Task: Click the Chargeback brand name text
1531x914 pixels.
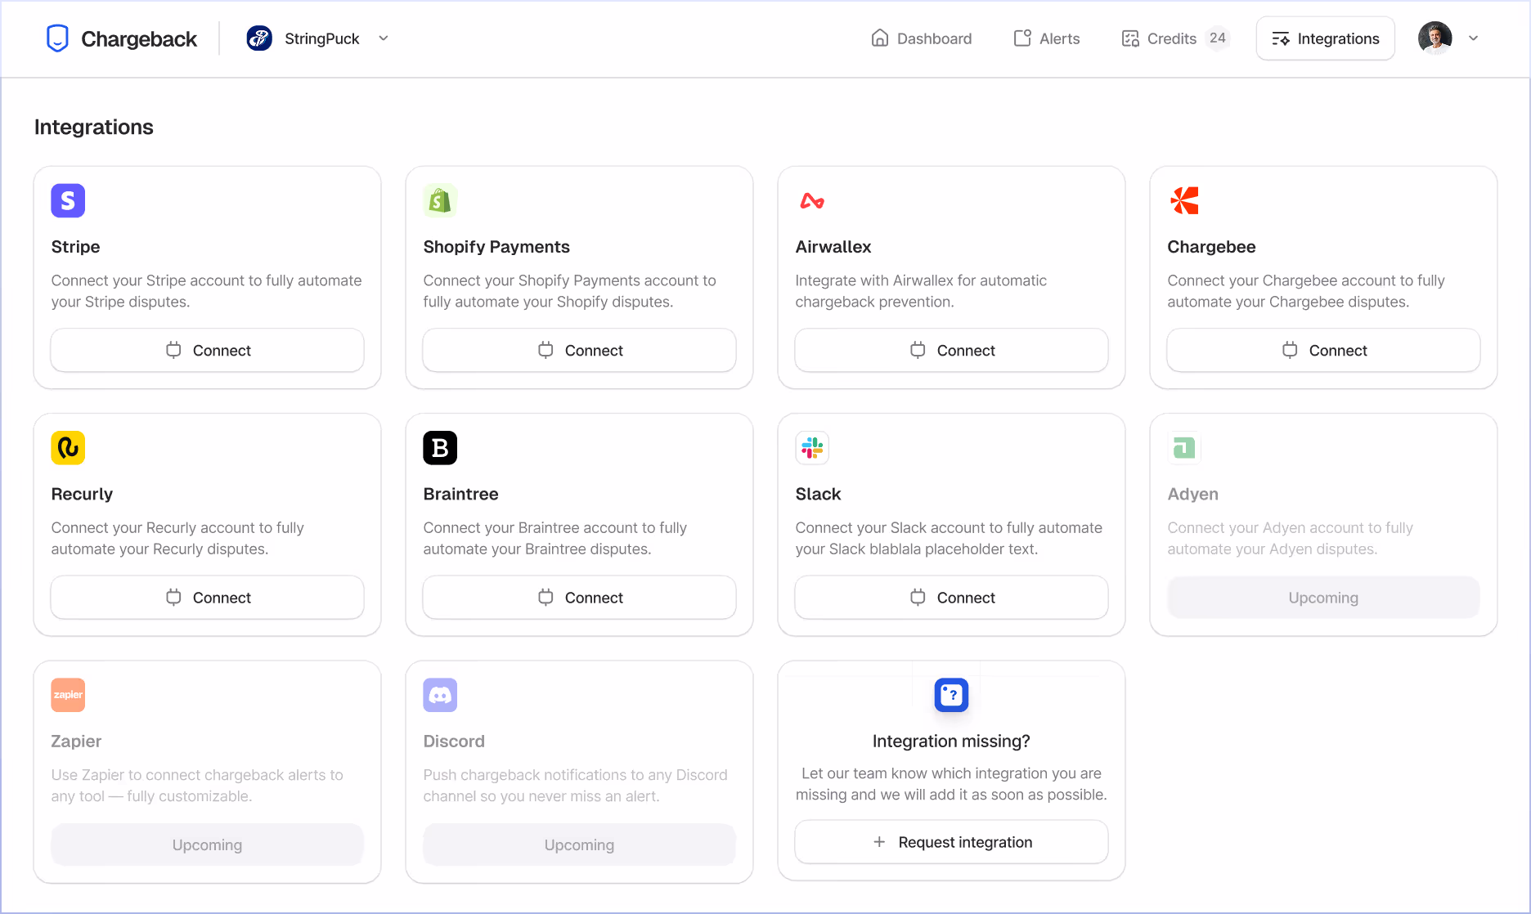Action: pyautogui.click(x=139, y=38)
